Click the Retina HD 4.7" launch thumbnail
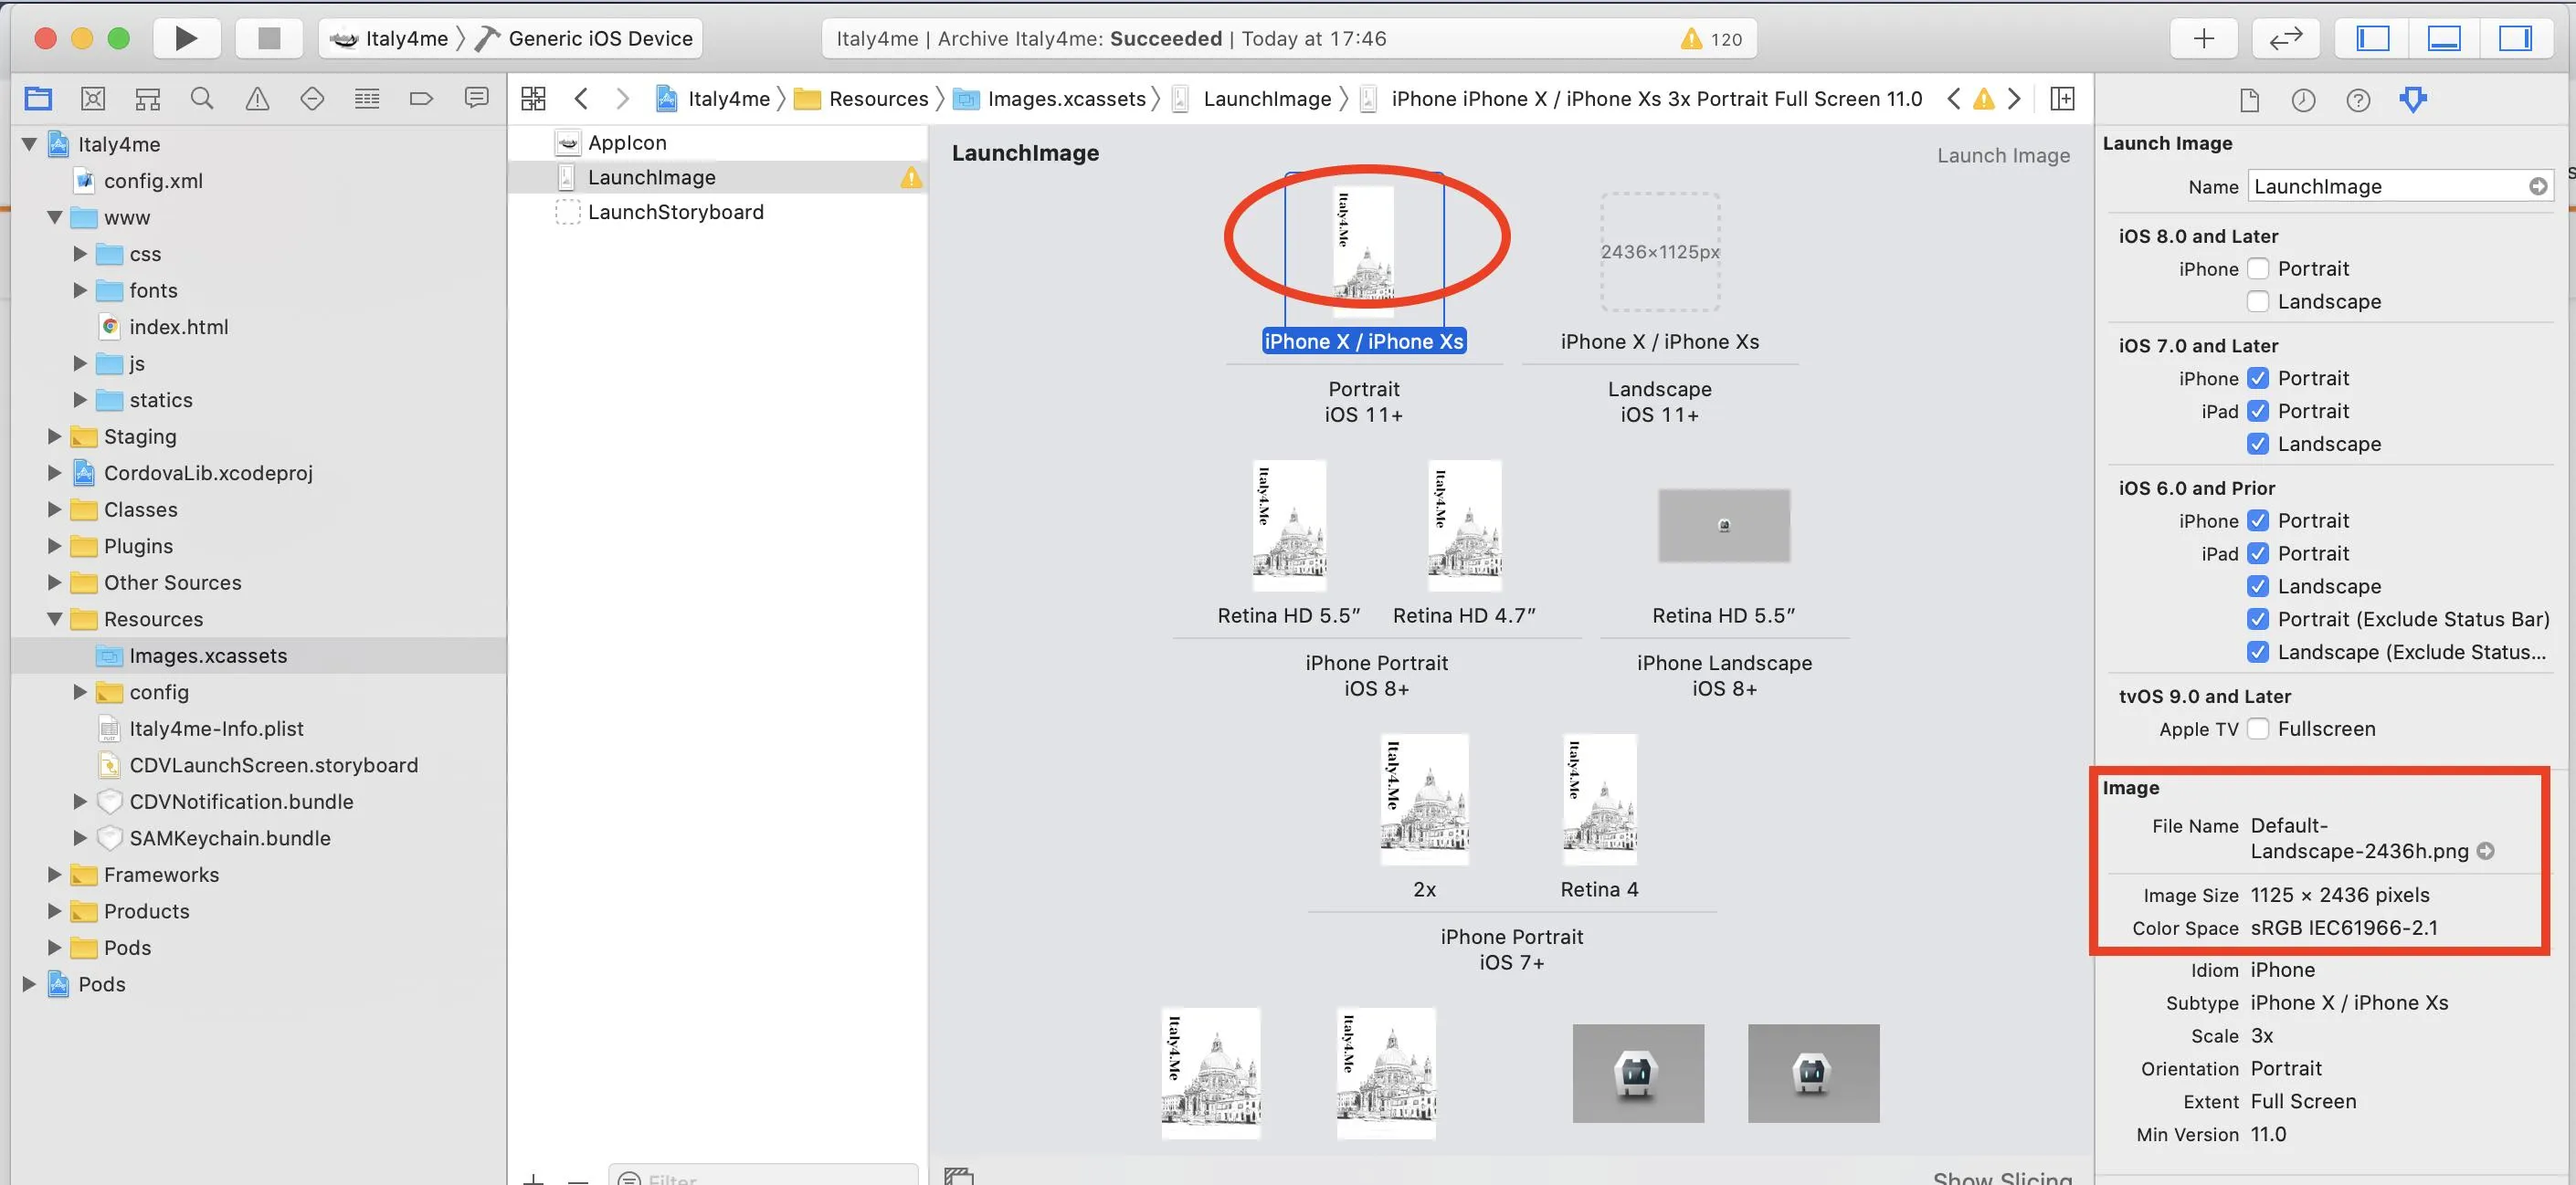Image resolution: width=2576 pixels, height=1185 pixels. point(1464,525)
